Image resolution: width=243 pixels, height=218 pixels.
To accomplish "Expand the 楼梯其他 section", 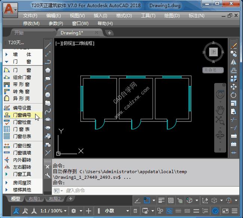I will (6, 190).
